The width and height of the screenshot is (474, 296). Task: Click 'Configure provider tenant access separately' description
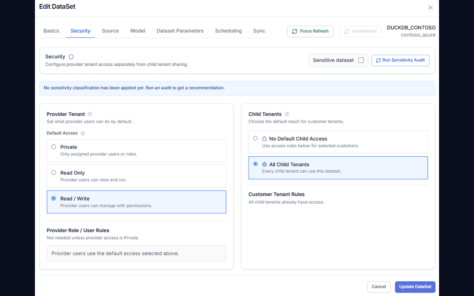116,65
